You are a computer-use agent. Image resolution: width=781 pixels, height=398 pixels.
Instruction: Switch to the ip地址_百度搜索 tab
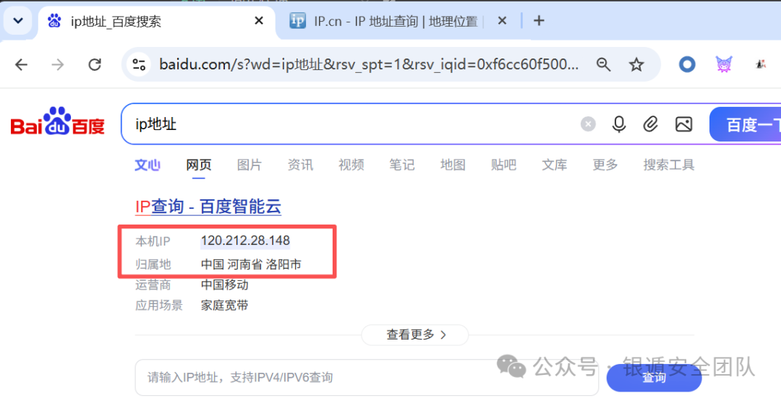[x=156, y=22]
